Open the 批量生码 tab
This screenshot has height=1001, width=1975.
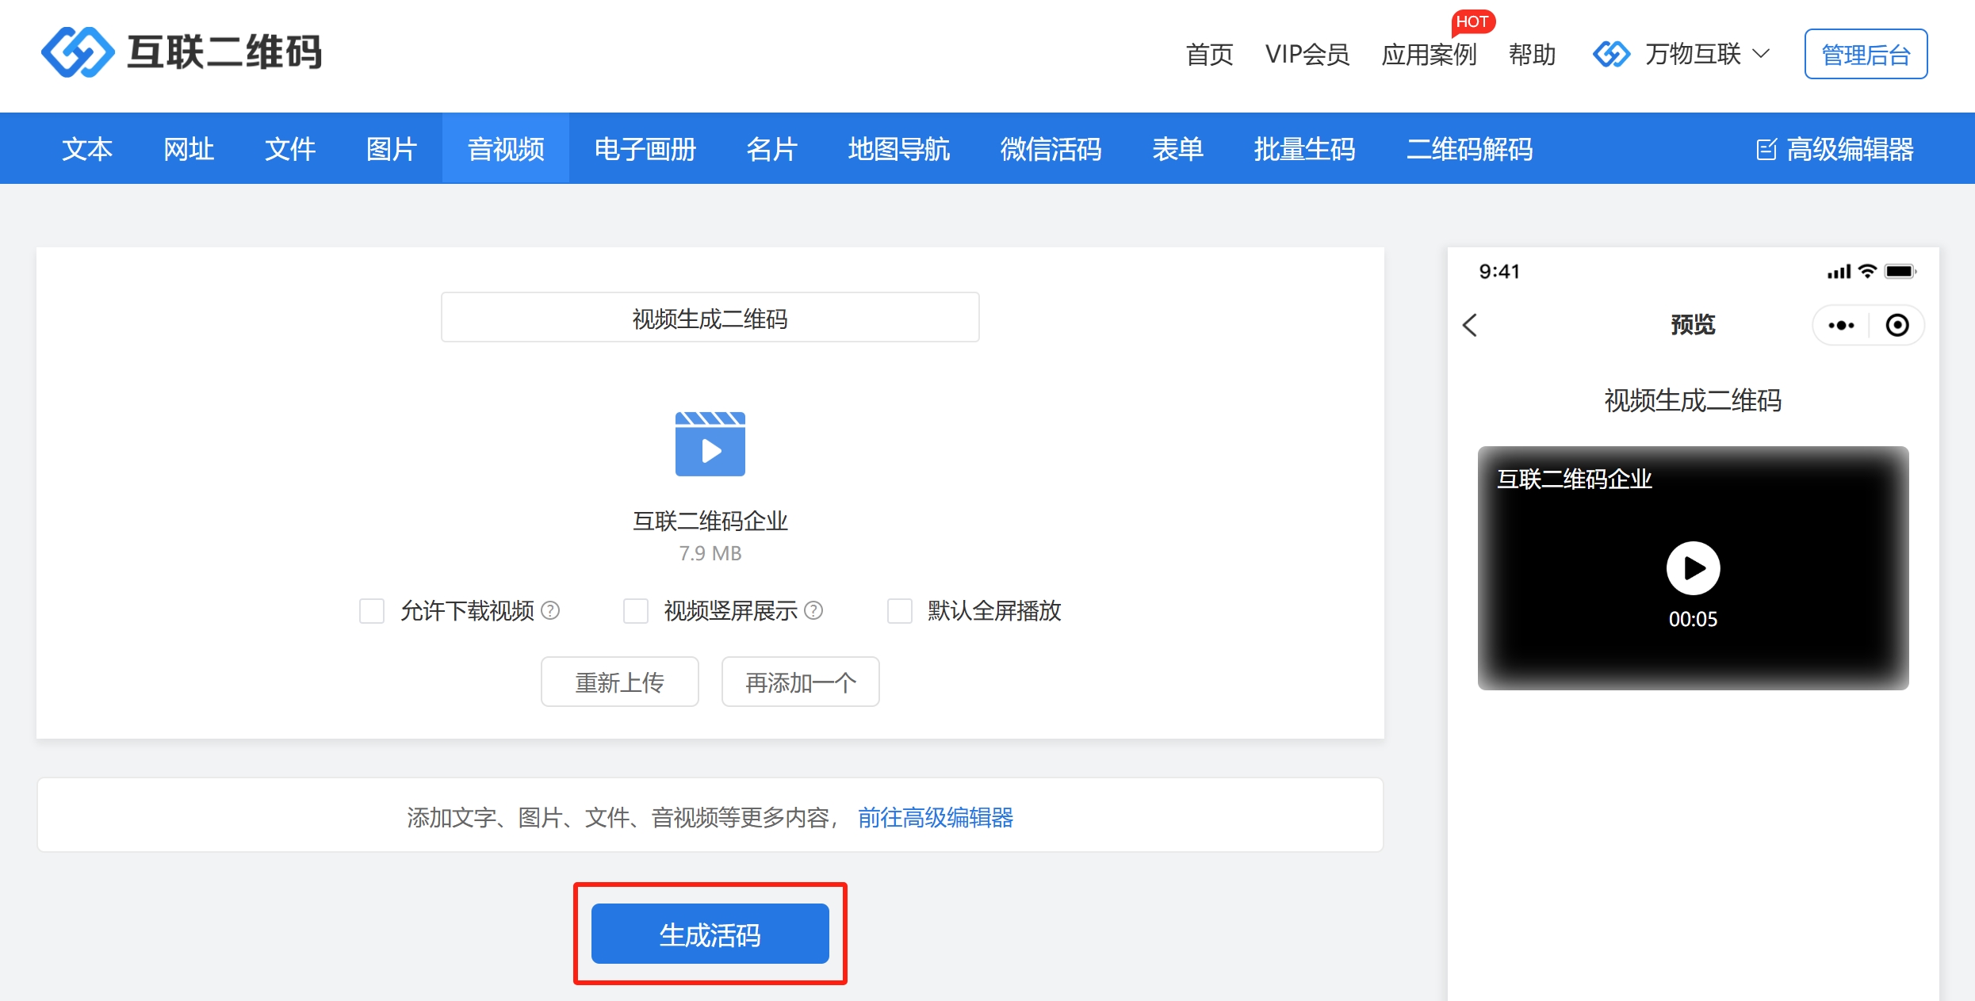(1305, 149)
